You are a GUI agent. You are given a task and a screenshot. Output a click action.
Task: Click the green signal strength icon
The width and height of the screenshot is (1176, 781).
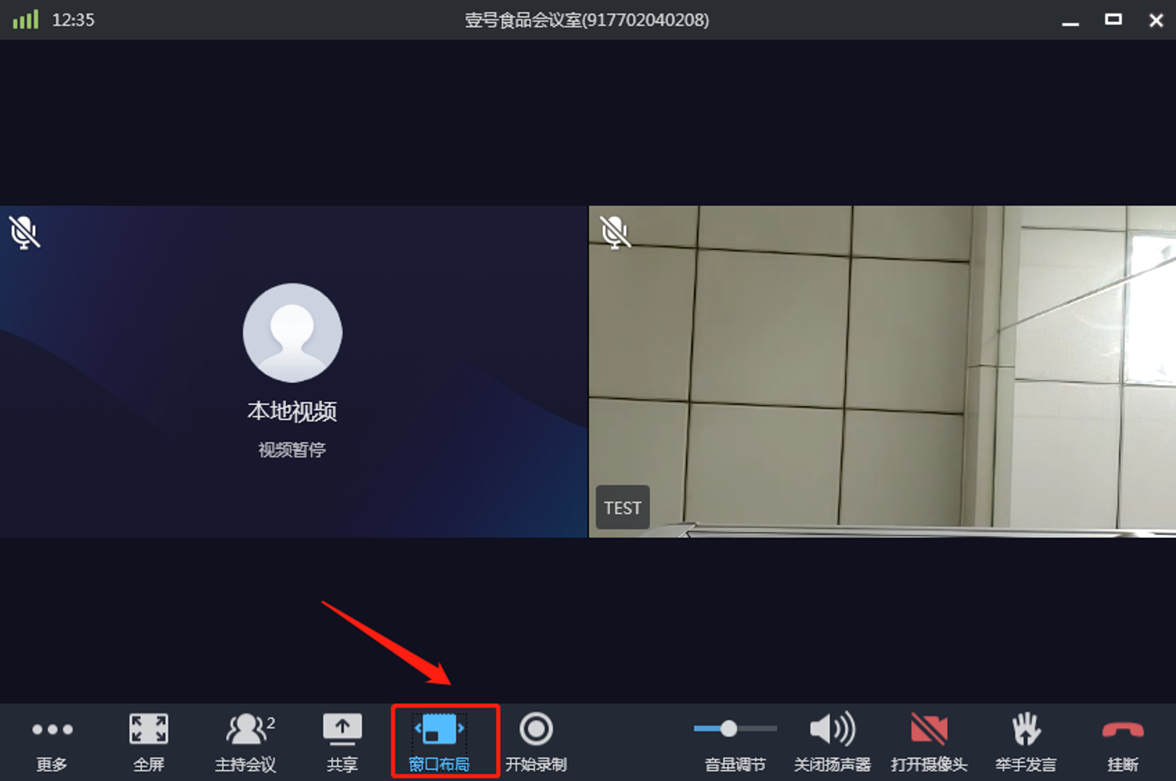tap(26, 20)
